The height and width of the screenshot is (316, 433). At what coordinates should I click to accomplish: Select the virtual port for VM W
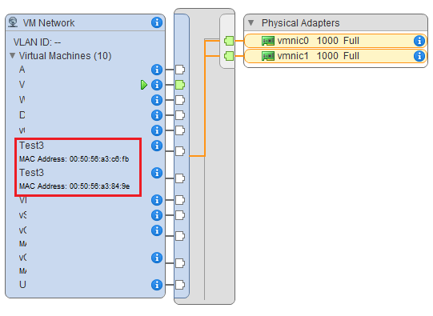(x=180, y=100)
